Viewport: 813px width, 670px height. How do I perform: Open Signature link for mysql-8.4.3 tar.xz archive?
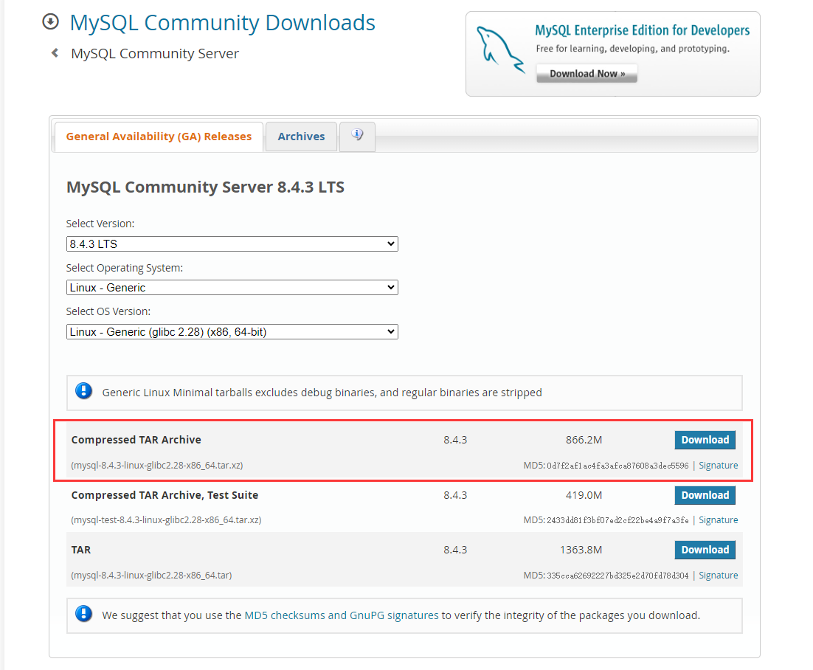[718, 465]
